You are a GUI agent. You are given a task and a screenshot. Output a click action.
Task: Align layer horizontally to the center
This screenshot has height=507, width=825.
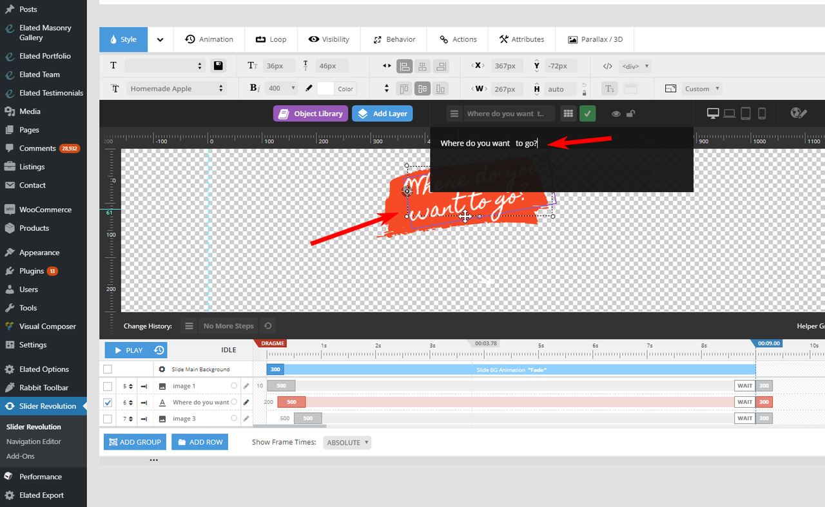(x=423, y=66)
